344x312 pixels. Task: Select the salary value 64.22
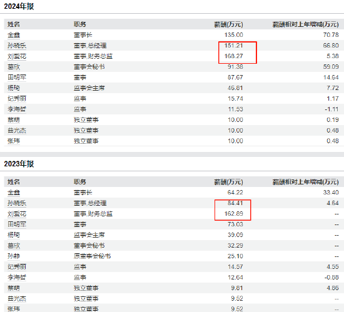click(235, 193)
